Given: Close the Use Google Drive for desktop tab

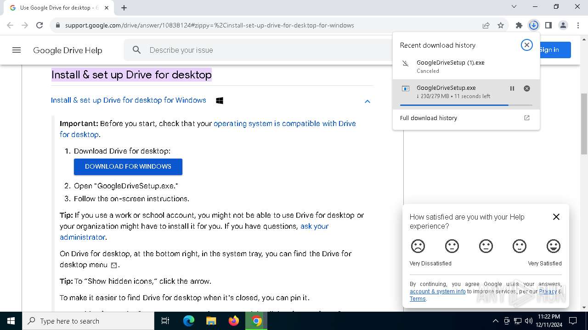Looking at the screenshot, I should 107,7.
